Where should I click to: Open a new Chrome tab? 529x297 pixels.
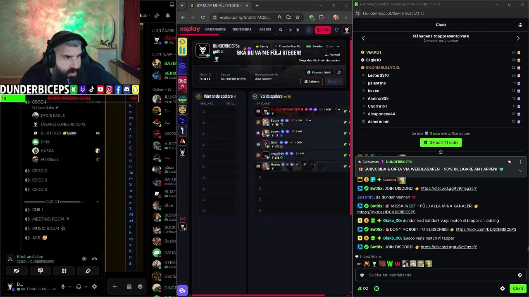coord(257,5)
